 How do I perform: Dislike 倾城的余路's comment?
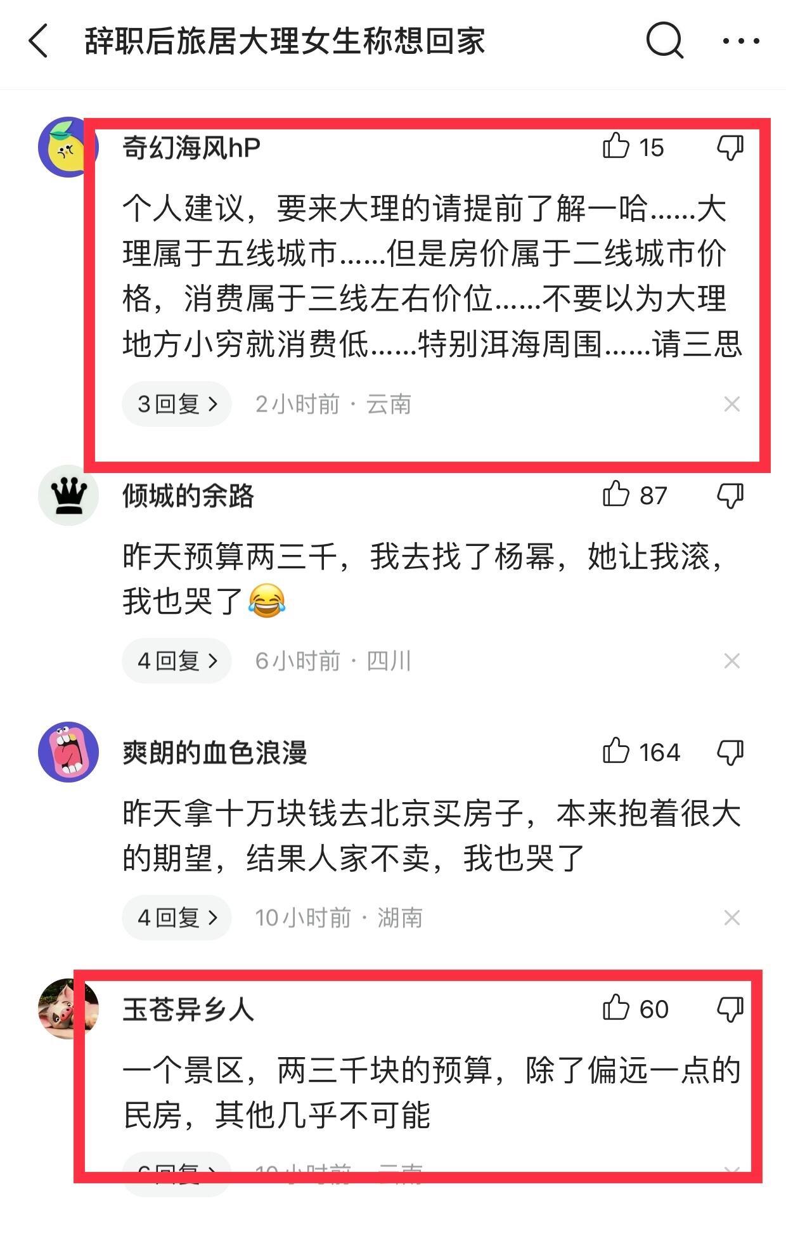pyautogui.click(x=730, y=496)
